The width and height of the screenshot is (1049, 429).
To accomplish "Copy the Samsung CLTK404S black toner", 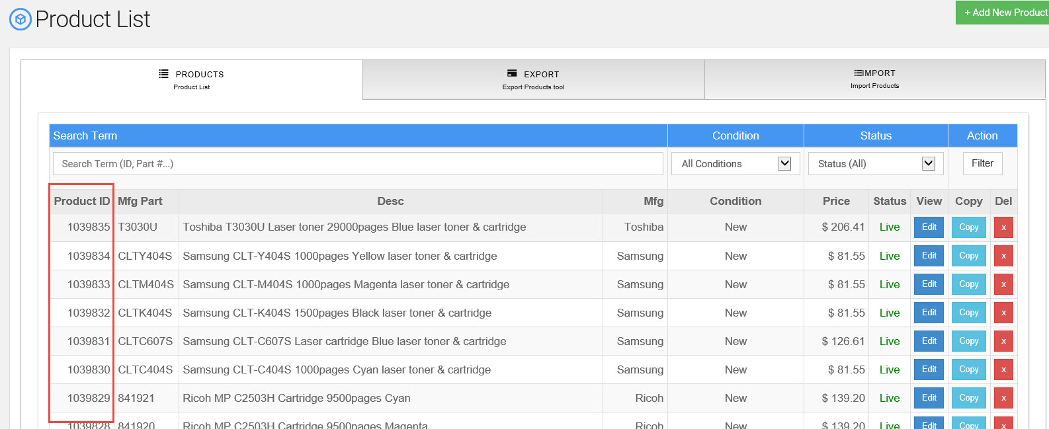I will [x=968, y=313].
